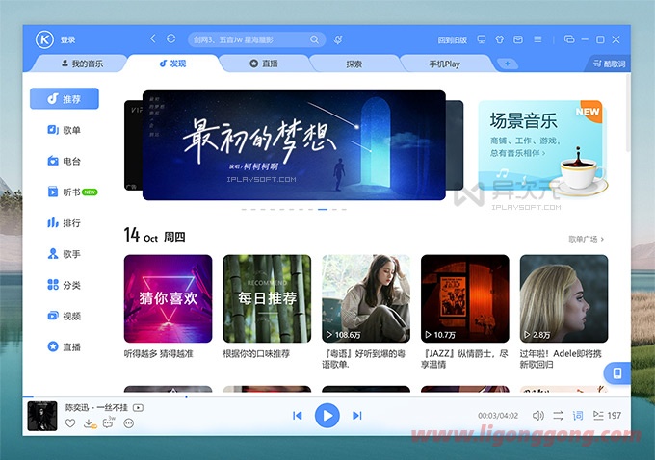Click the 登录 login link
Viewport: 655px width, 460px height.
67,40
